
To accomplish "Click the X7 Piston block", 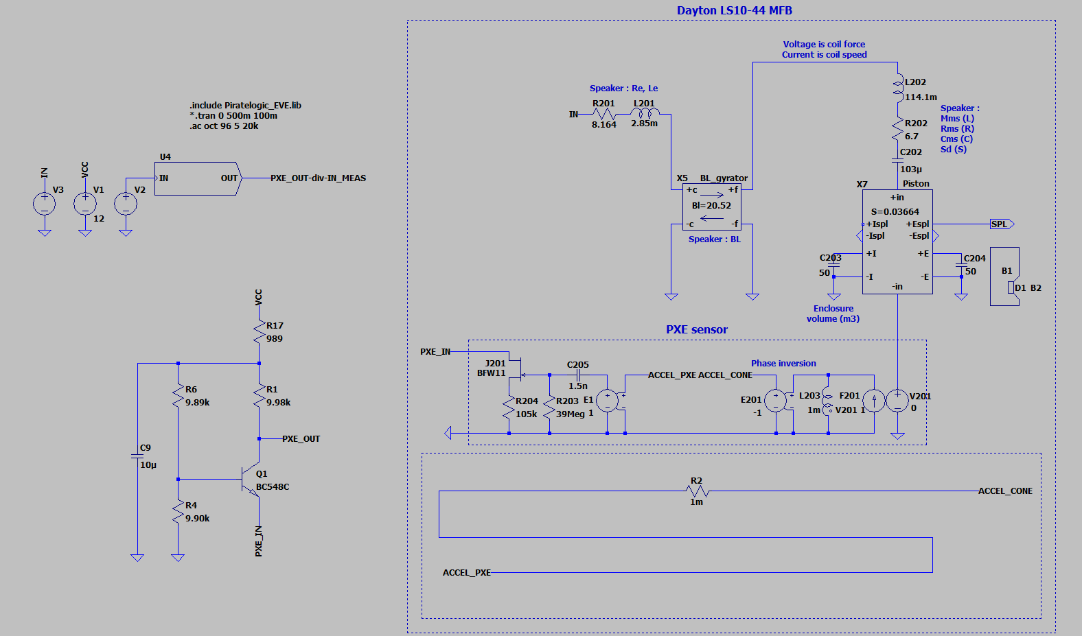I will click(897, 242).
